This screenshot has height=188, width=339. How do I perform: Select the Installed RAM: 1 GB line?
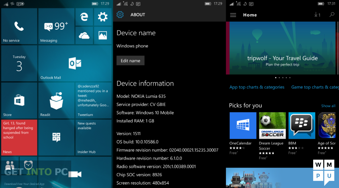tap(135, 121)
